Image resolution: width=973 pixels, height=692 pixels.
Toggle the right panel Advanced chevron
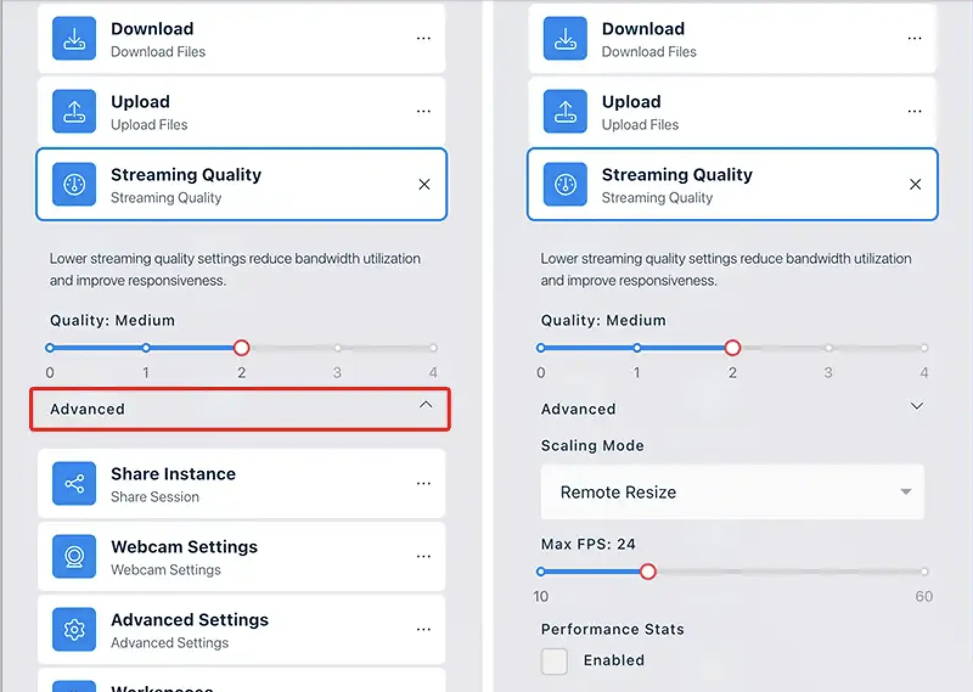click(917, 406)
